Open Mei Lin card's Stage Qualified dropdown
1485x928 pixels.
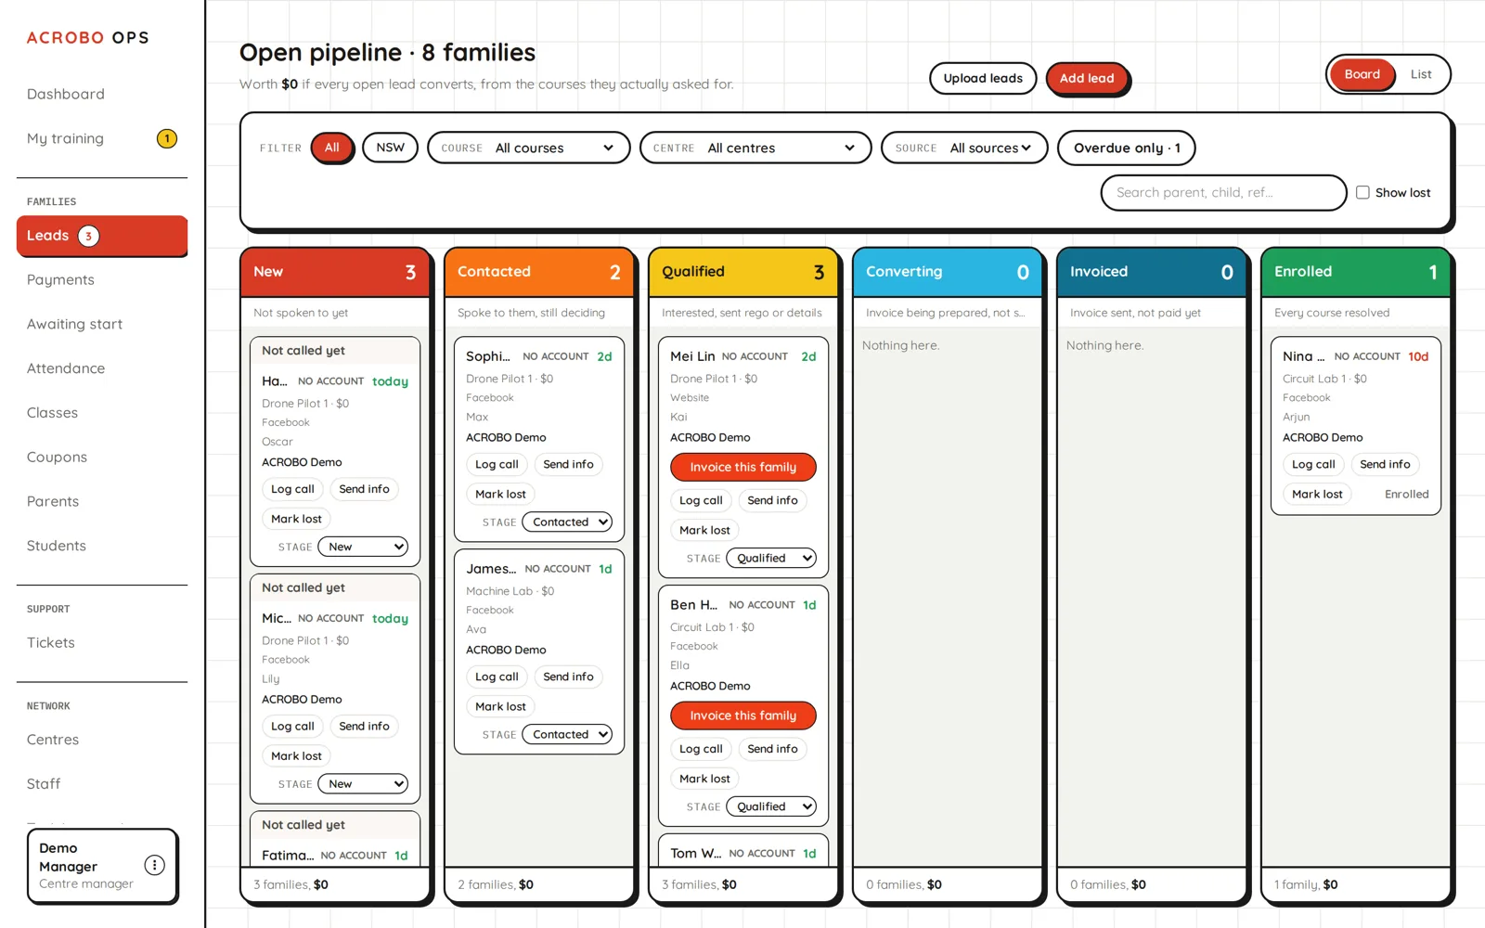771,558
